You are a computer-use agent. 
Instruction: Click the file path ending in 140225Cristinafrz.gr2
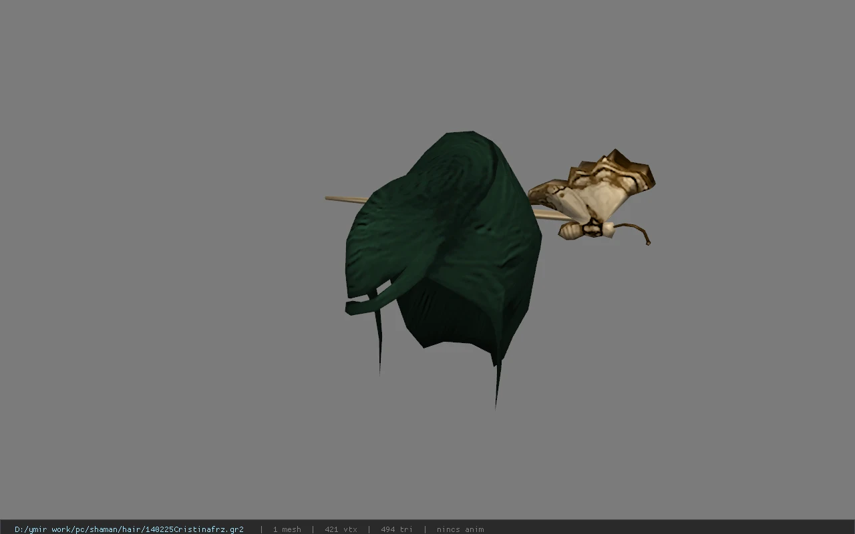[129, 529]
